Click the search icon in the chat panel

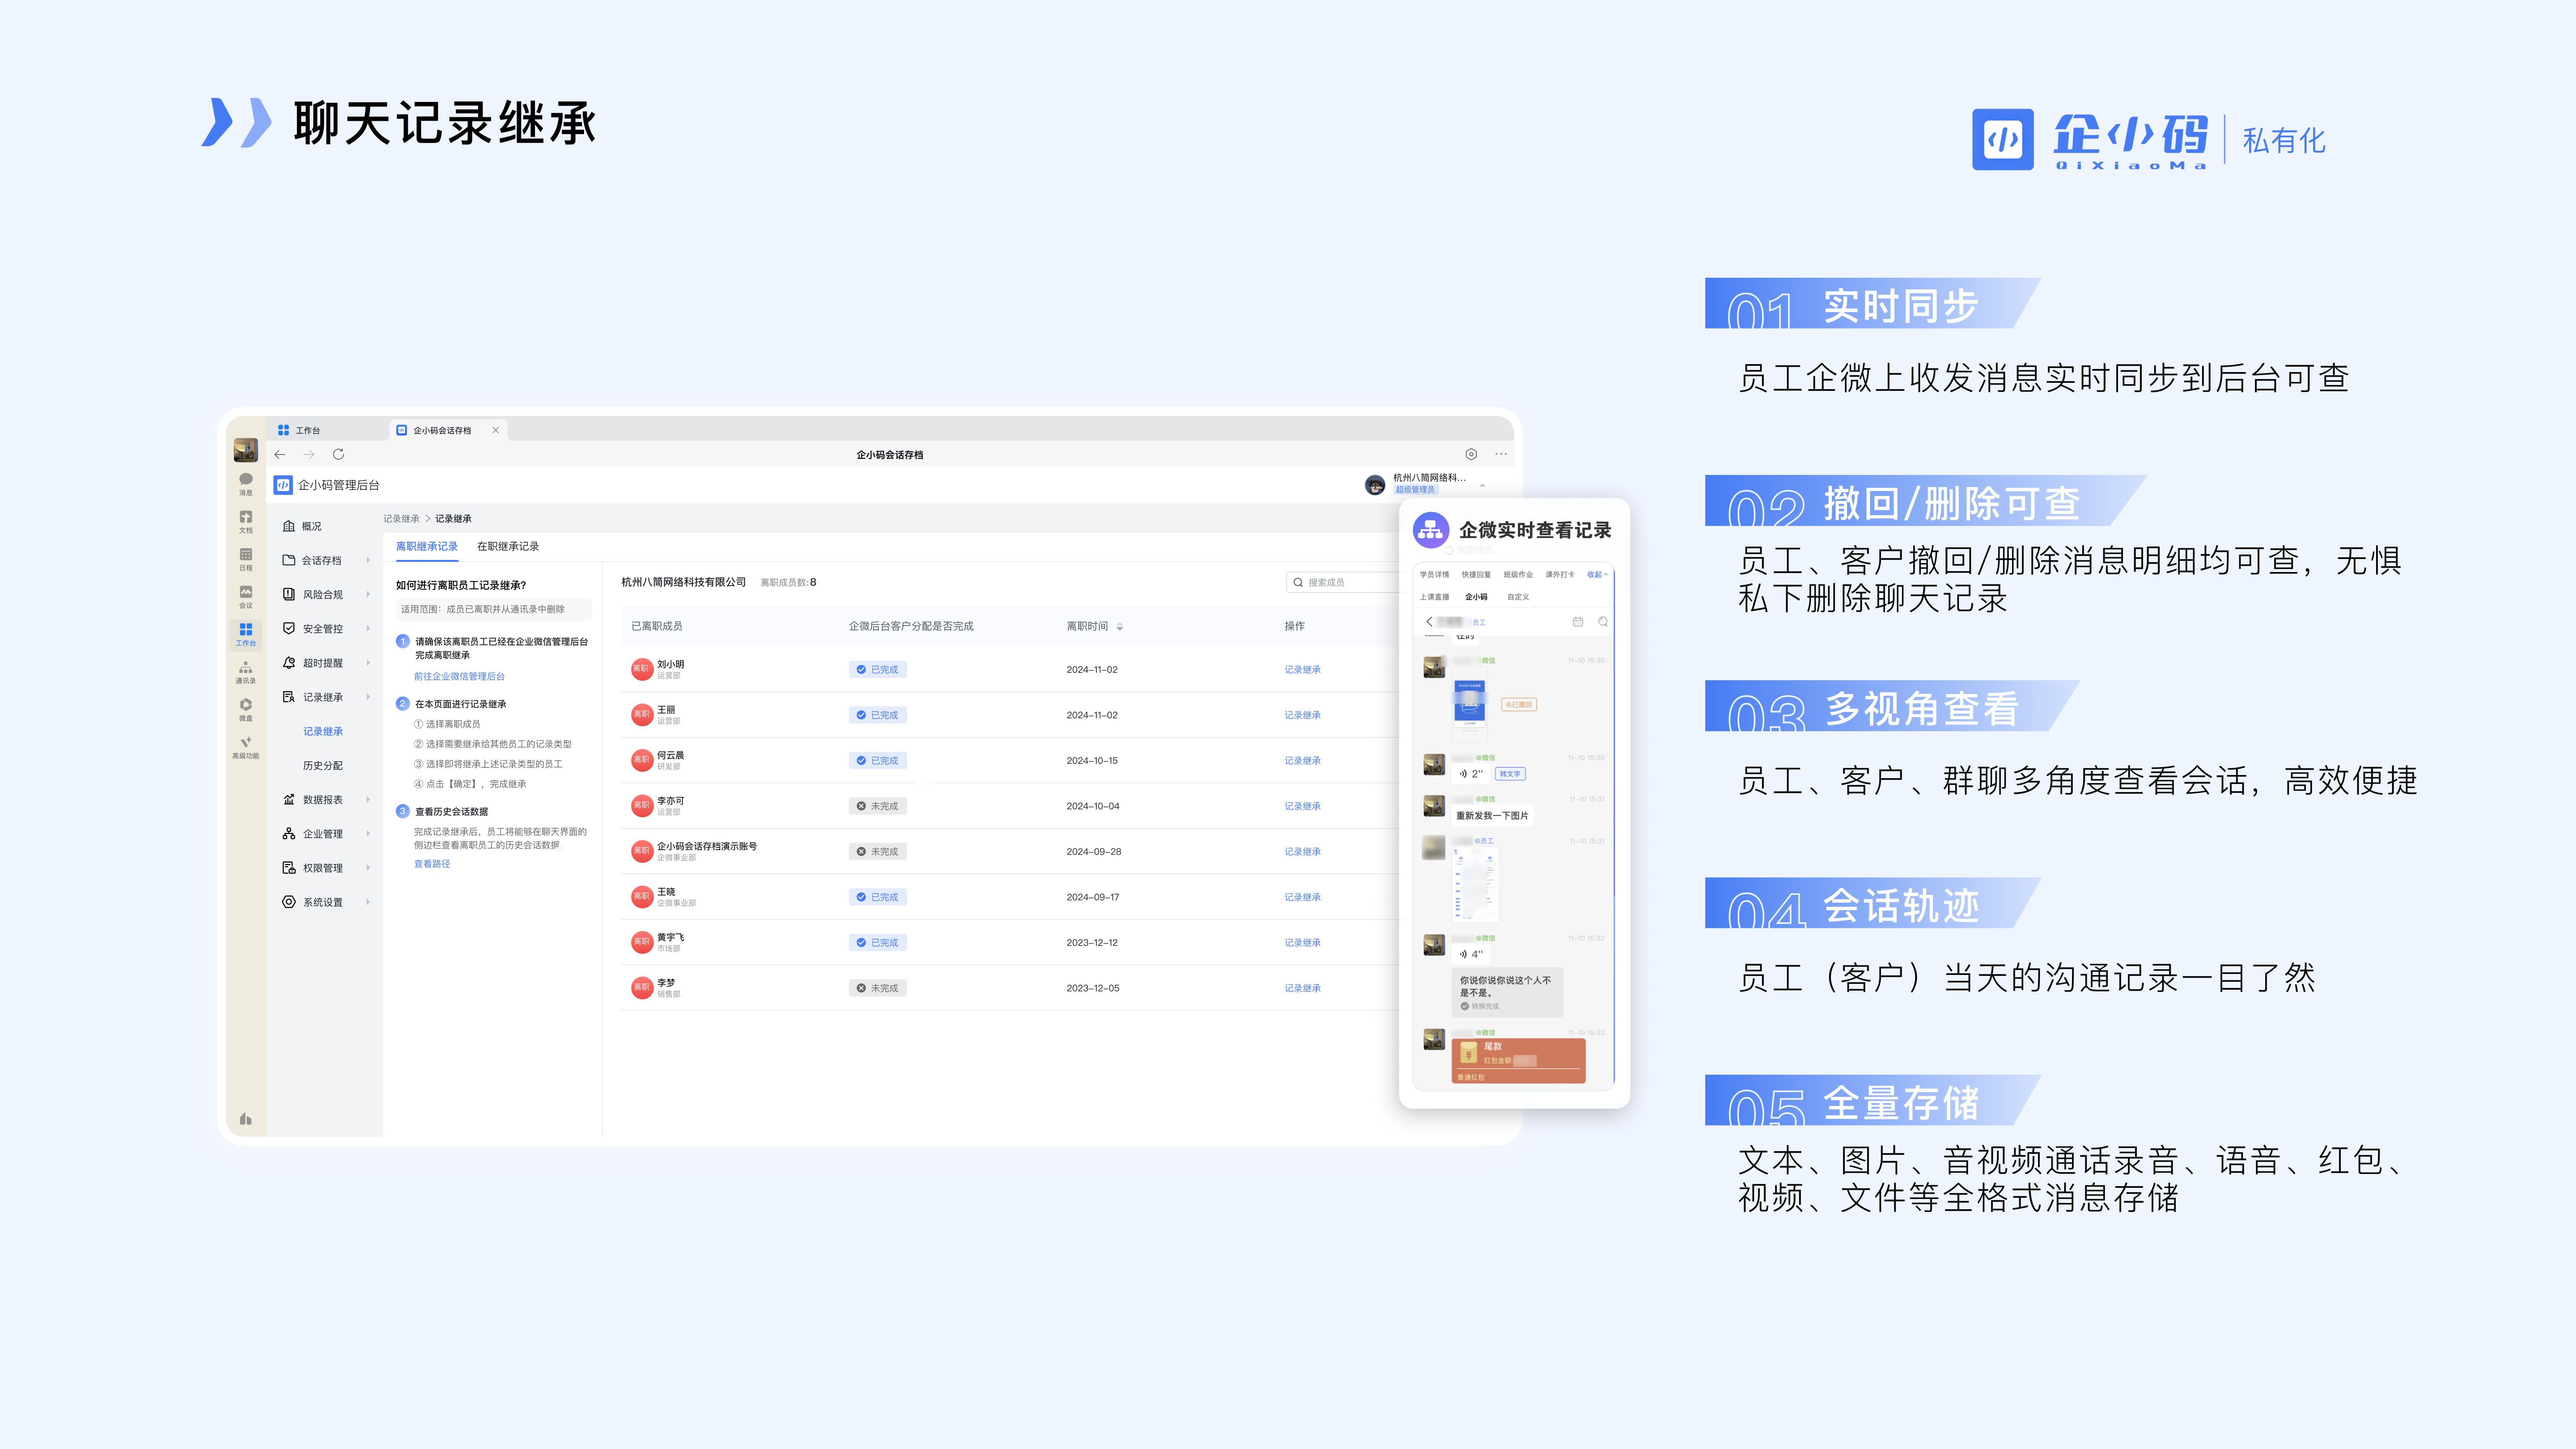tap(1603, 622)
